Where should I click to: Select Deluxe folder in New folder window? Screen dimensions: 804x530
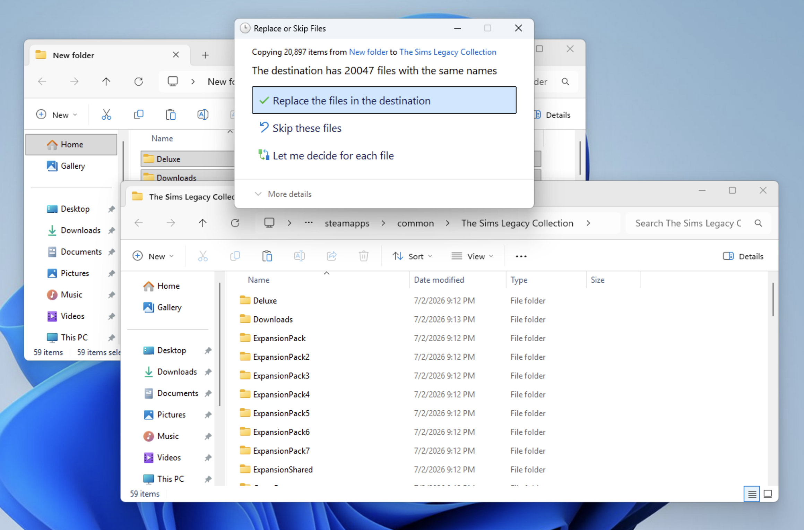pyautogui.click(x=187, y=159)
